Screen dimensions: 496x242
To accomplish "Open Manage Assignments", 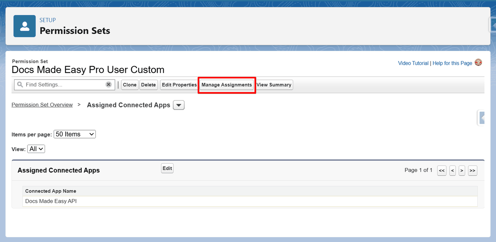I will [227, 85].
